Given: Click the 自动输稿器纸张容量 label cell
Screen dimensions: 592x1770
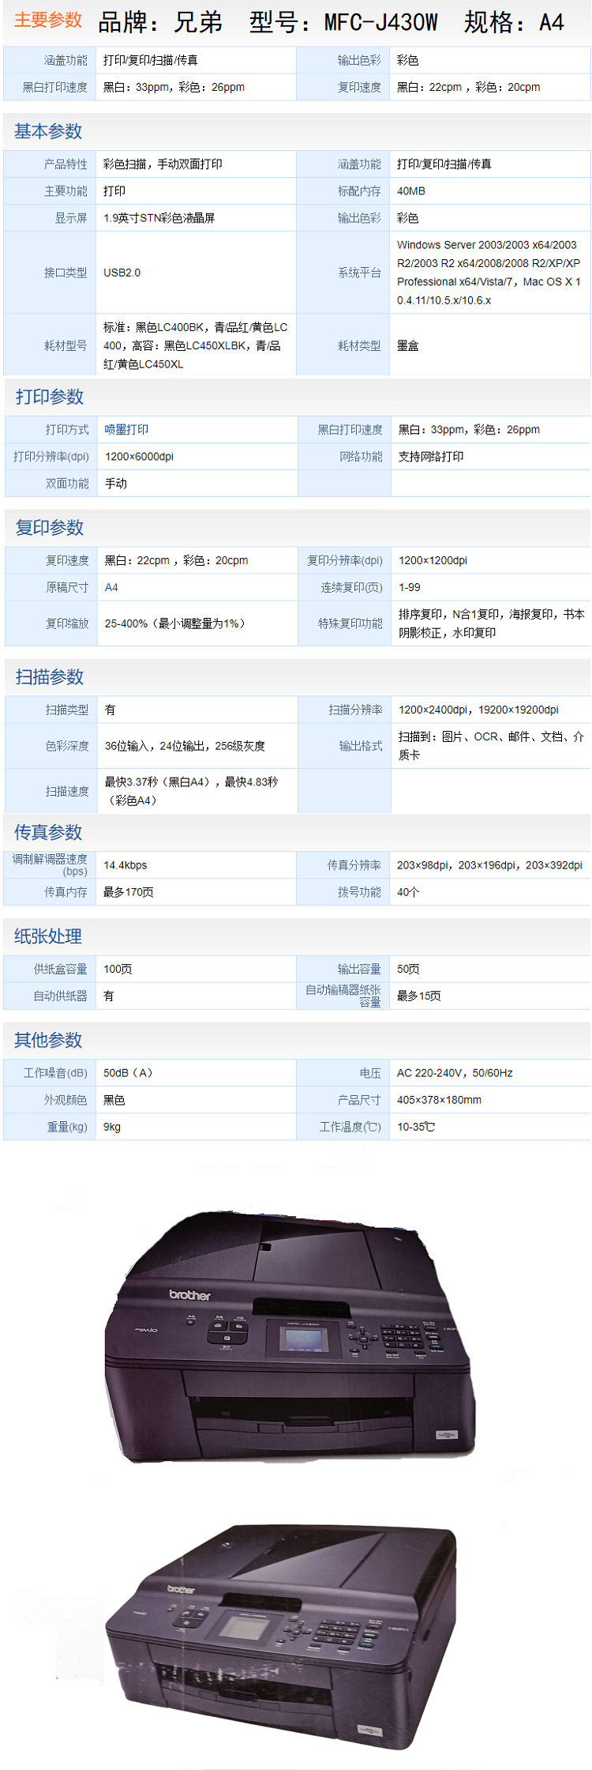Looking at the screenshot, I should click(x=343, y=996).
